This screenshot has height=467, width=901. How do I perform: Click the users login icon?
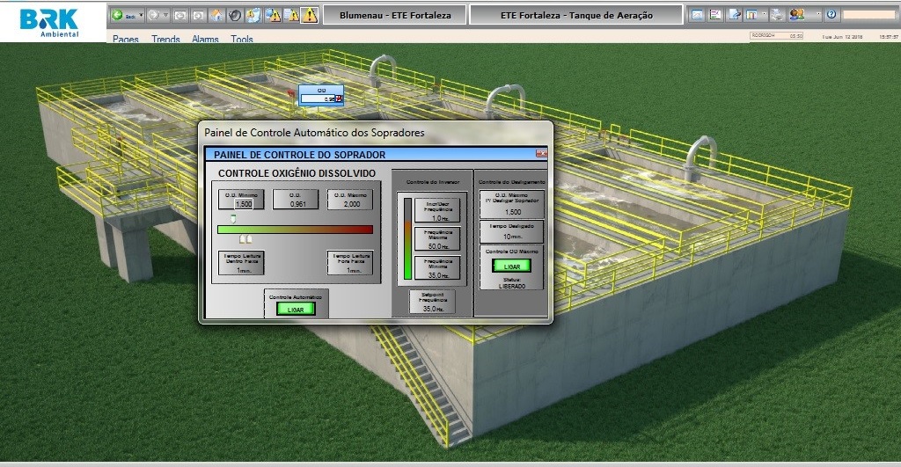tap(797, 15)
